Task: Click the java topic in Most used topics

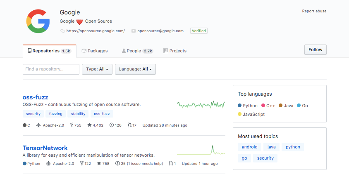Action: click(x=271, y=147)
